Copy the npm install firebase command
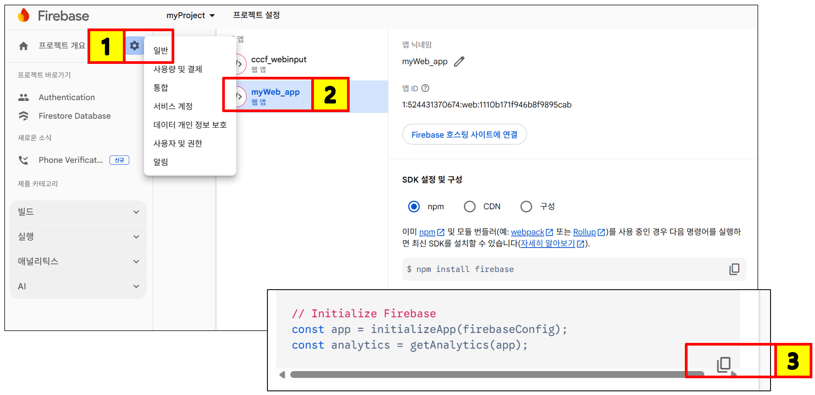This screenshot has width=815, height=395. tap(734, 269)
